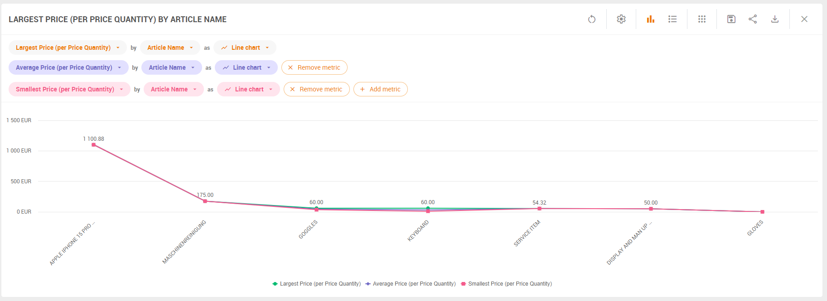Switch to list view icon
The height and width of the screenshot is (301, 827).
click(672, 19)
